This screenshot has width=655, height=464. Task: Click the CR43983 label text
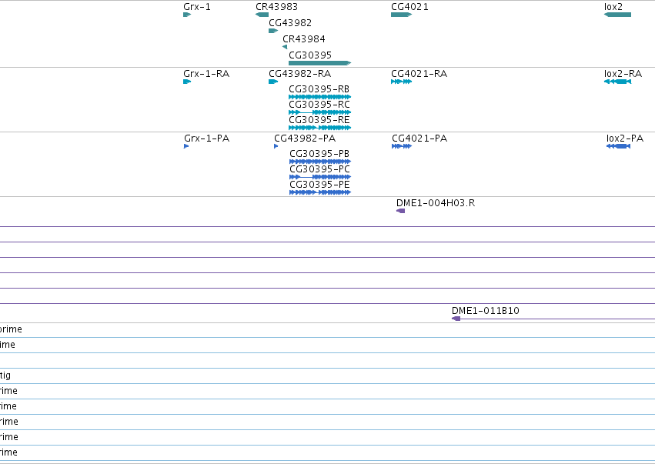click(277, 7)
